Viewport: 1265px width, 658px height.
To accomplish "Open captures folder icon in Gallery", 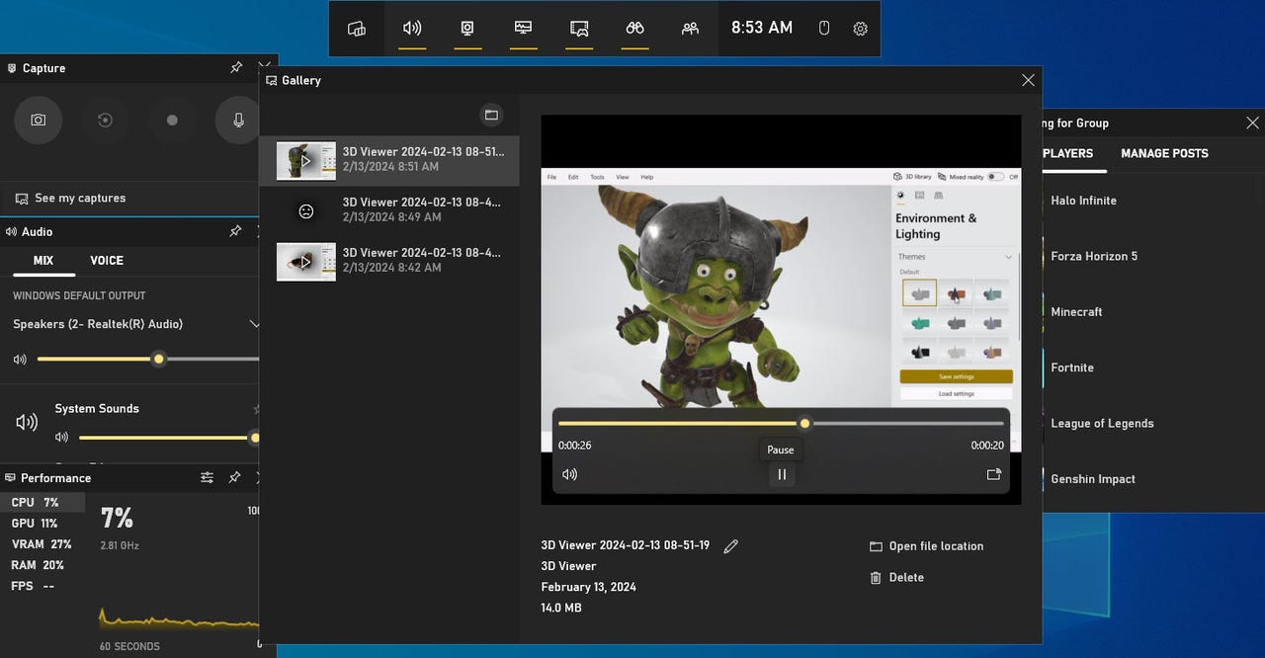I will click(491, 115).
